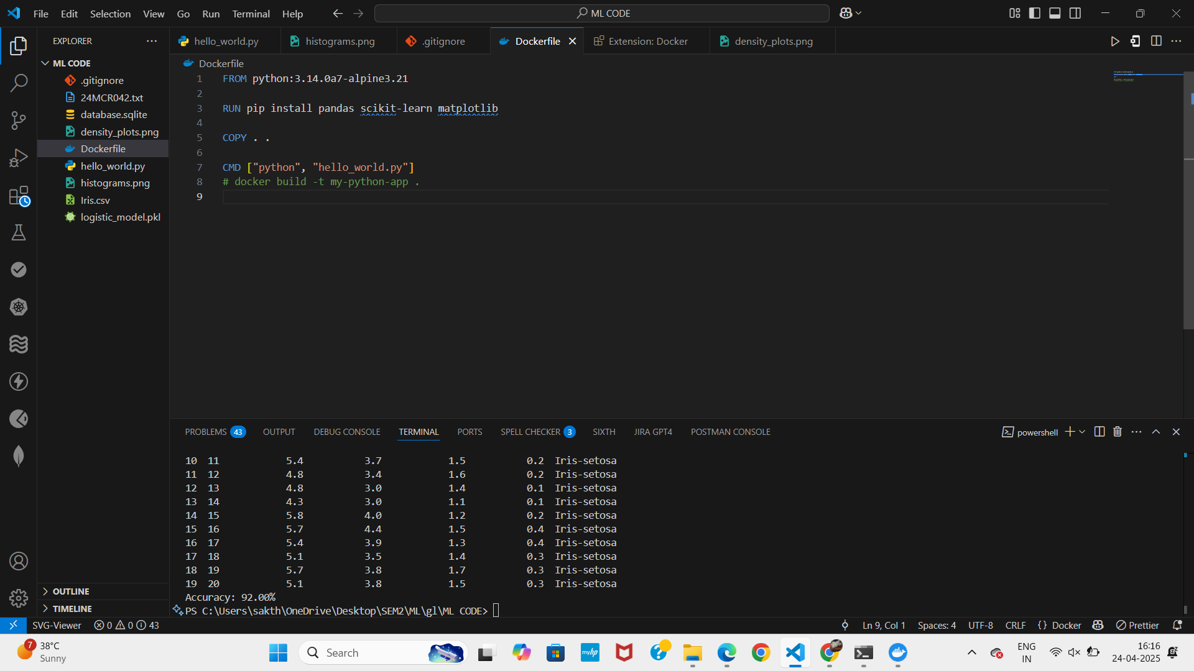Switch to the hello_world.py tab

pyautogui.click(x=226, y=41)
